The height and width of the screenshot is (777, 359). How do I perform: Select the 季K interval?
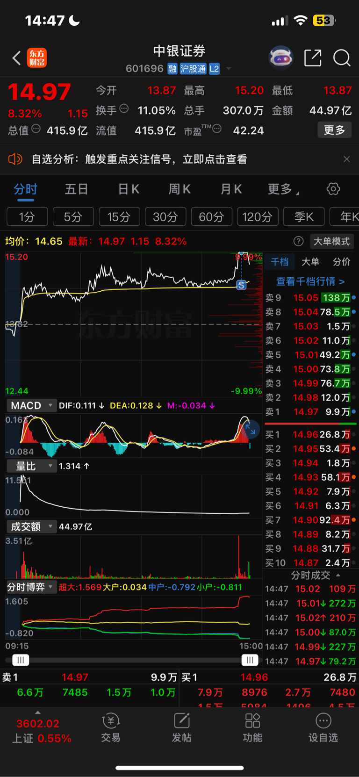[x=304, y=217]
